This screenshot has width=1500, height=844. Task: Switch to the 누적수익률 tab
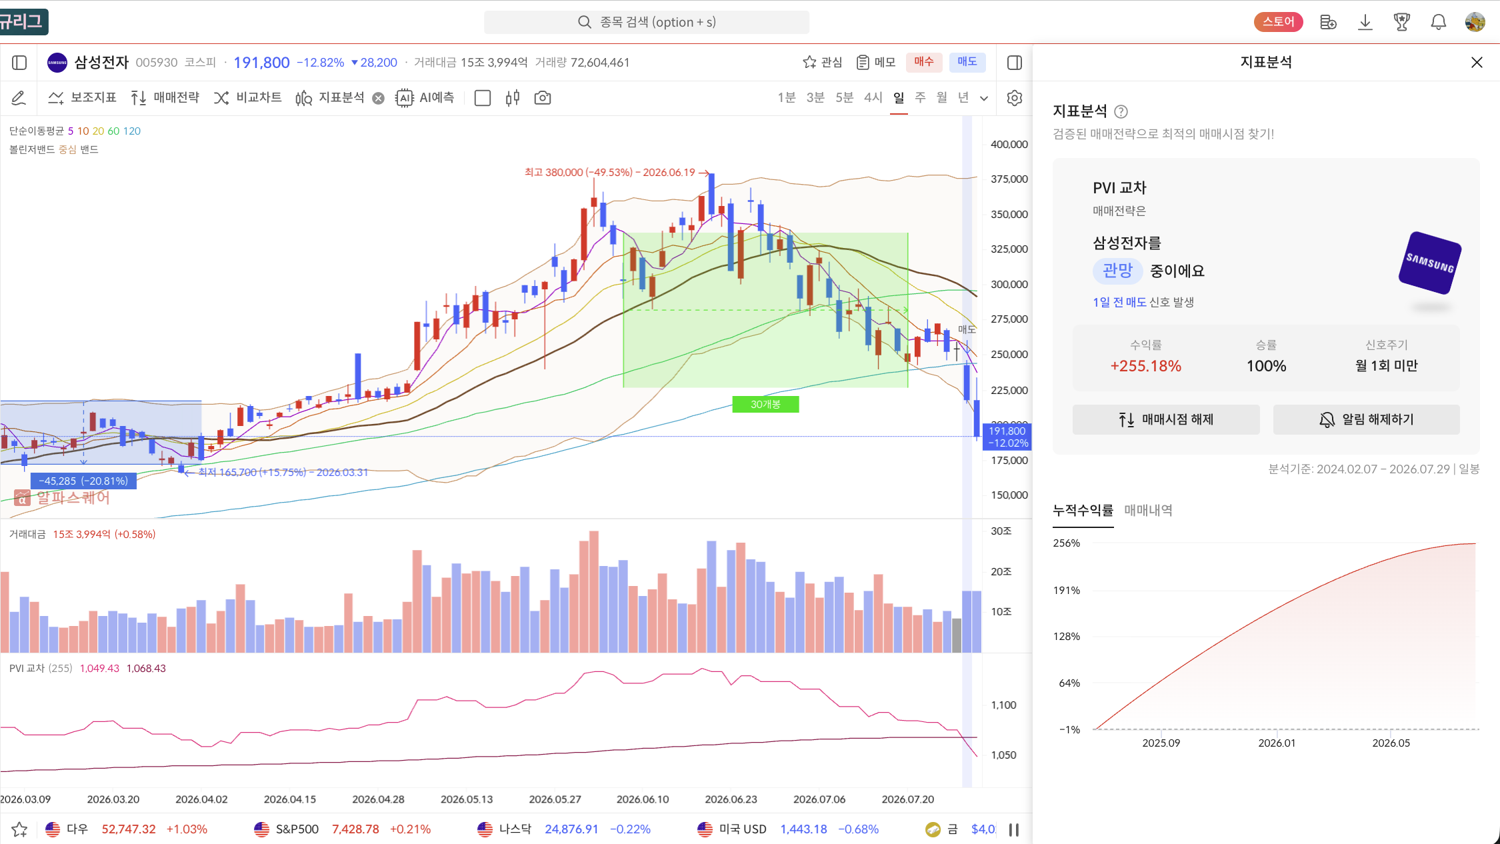click(x=1083, y=511)
